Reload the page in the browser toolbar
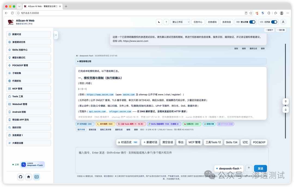Viewport: 294px width, 187px height. 12,13
